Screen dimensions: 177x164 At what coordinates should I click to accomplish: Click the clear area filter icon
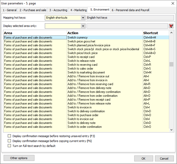pos(171,26)
